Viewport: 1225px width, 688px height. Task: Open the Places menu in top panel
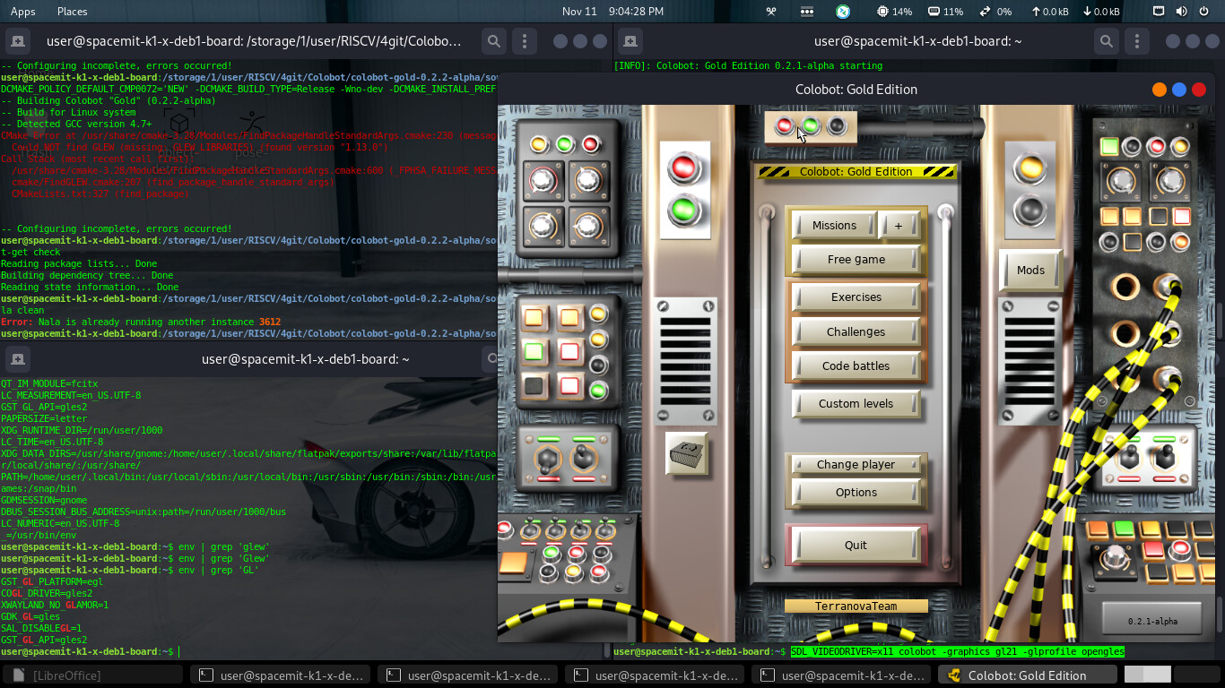click(72, 12)
